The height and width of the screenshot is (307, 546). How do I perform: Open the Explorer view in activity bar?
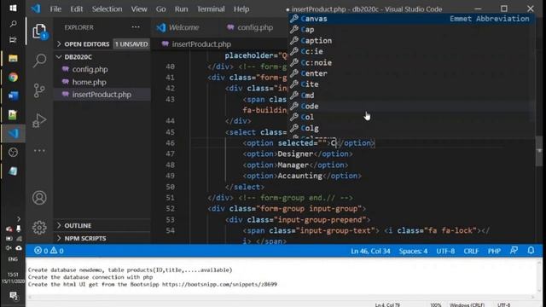click(39, 32)
